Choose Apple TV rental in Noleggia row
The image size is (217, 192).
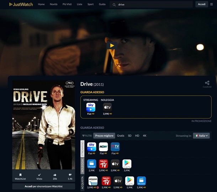click(115, 164)
